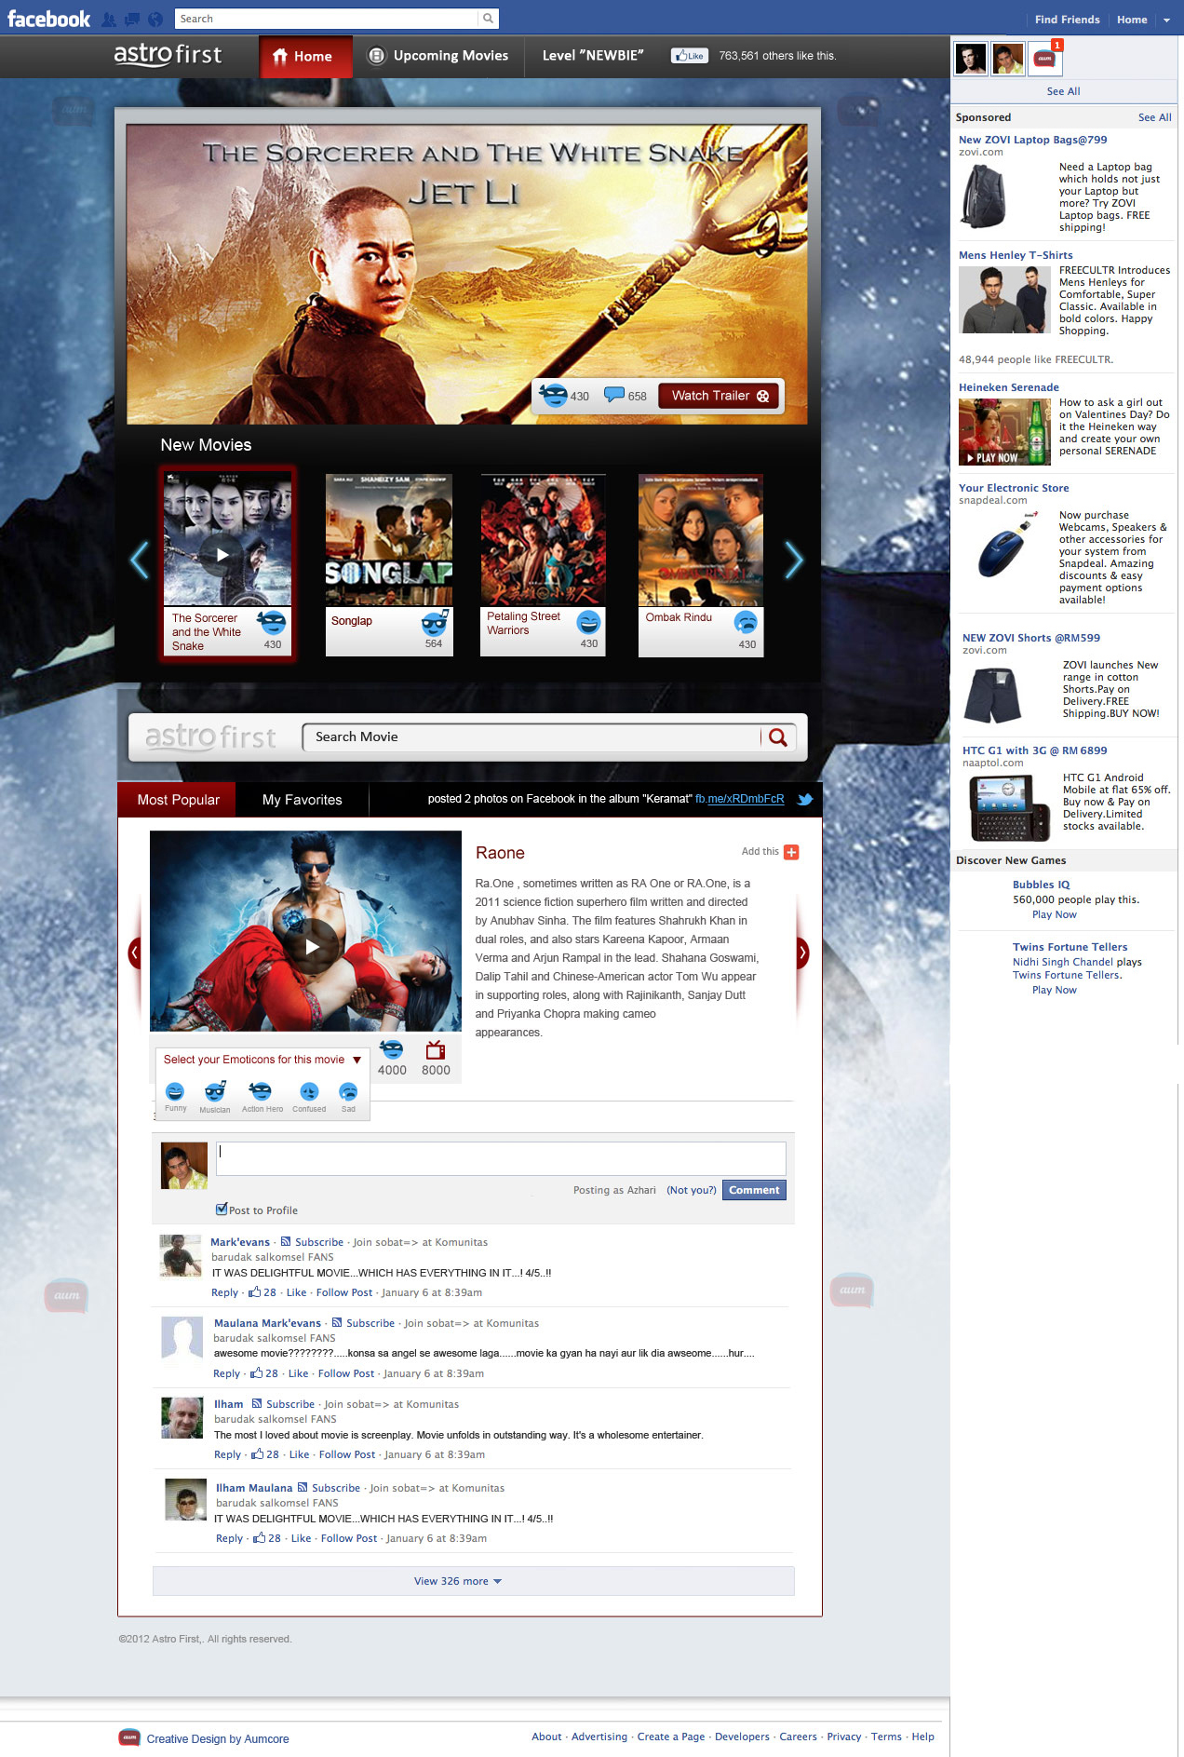This screenshot has height=1757, width=1184.
Task: Select the Action Hero emoticon
Action: (261, 1091)
